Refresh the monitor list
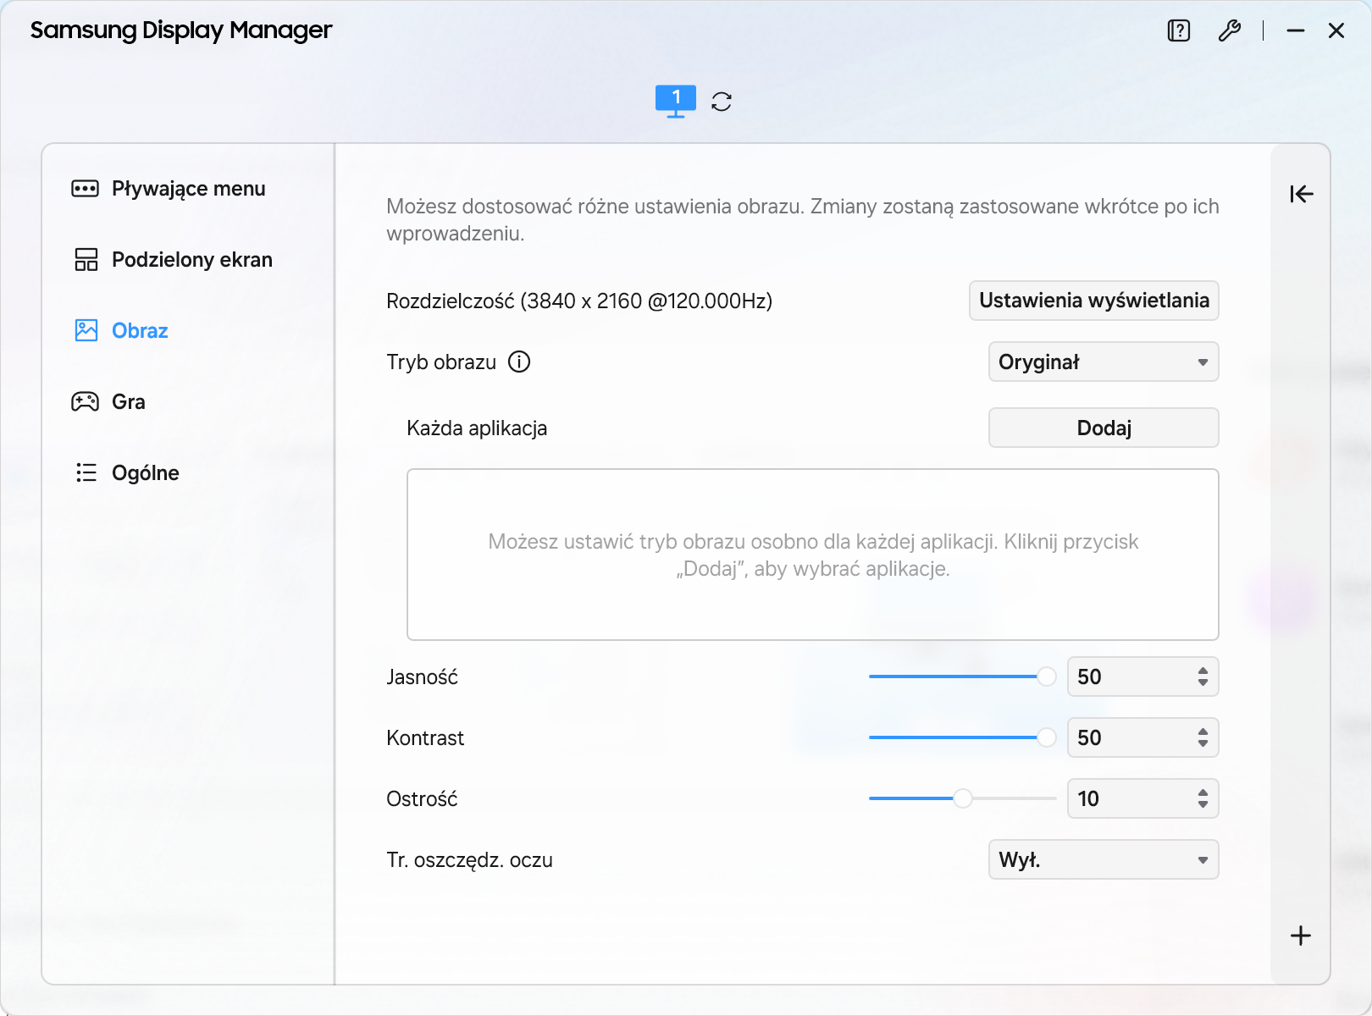1372x1016 pixels. point(722,102)
